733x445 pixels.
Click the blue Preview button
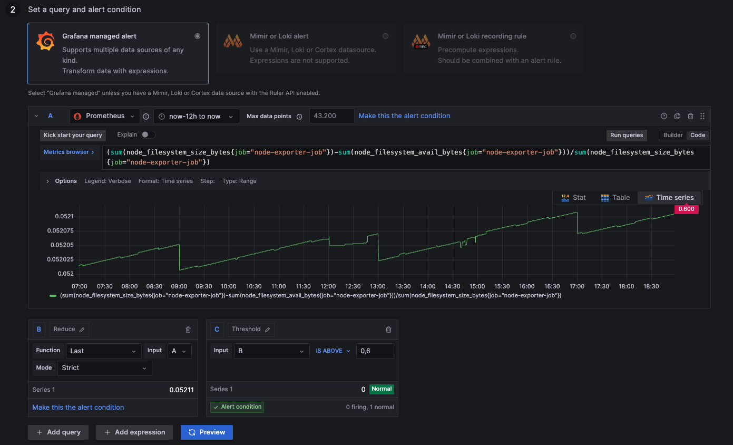pos(207,432)
